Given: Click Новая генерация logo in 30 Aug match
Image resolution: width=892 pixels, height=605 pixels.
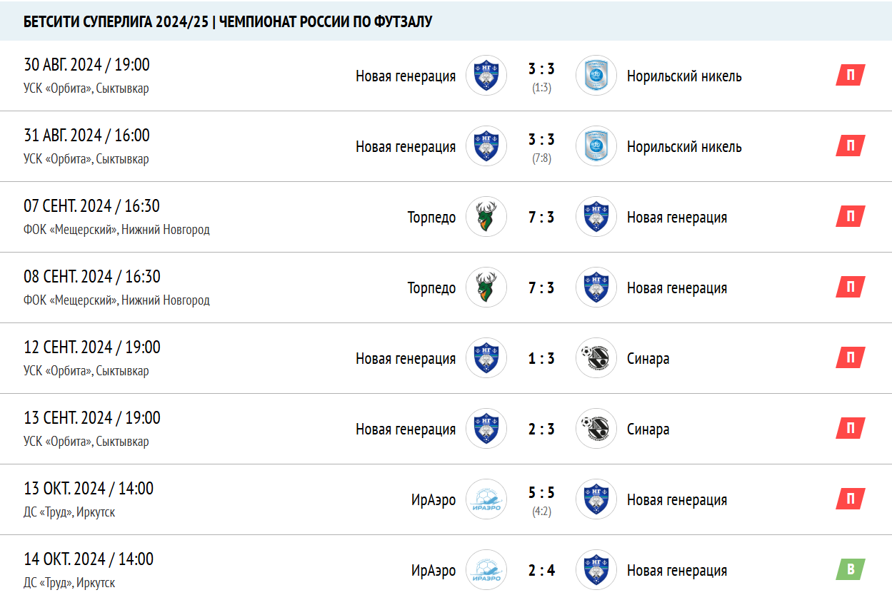Looking at the screenshot, I should pyautogui.click(x=486, y=76).
